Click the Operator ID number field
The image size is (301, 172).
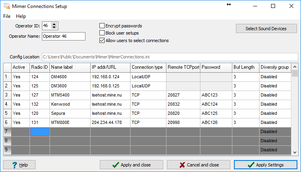[47, 26]
